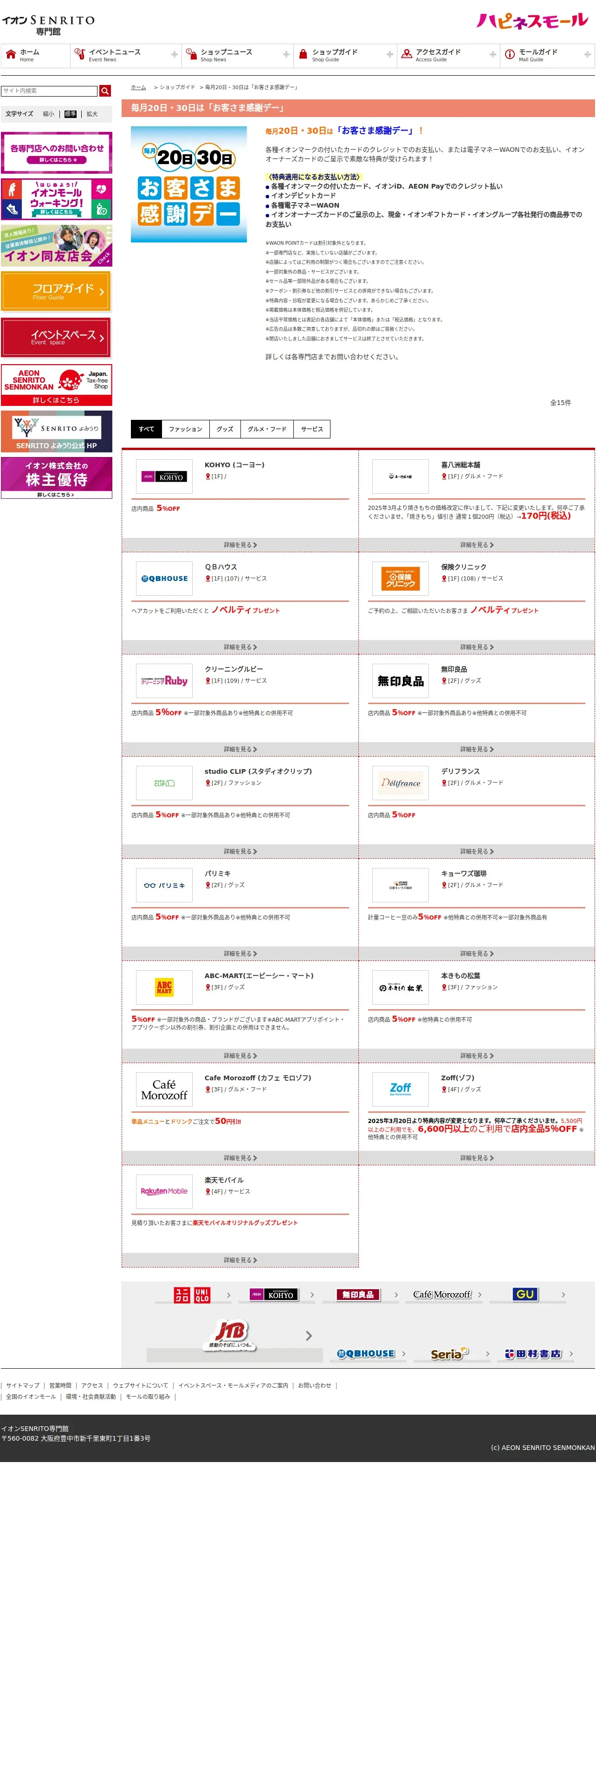Click the Delifrance shop logo
The width and height of the screenshot is (596, 1789).
click(400, 783)
